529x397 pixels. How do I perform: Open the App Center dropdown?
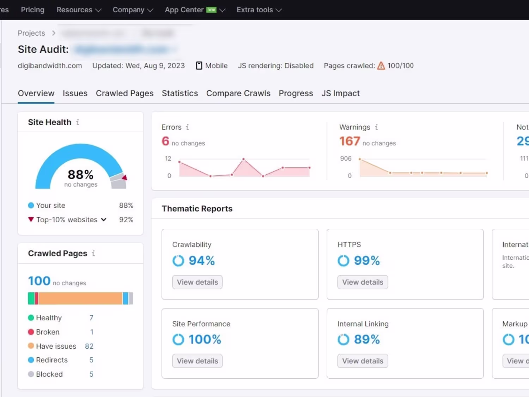click(195, 10)
